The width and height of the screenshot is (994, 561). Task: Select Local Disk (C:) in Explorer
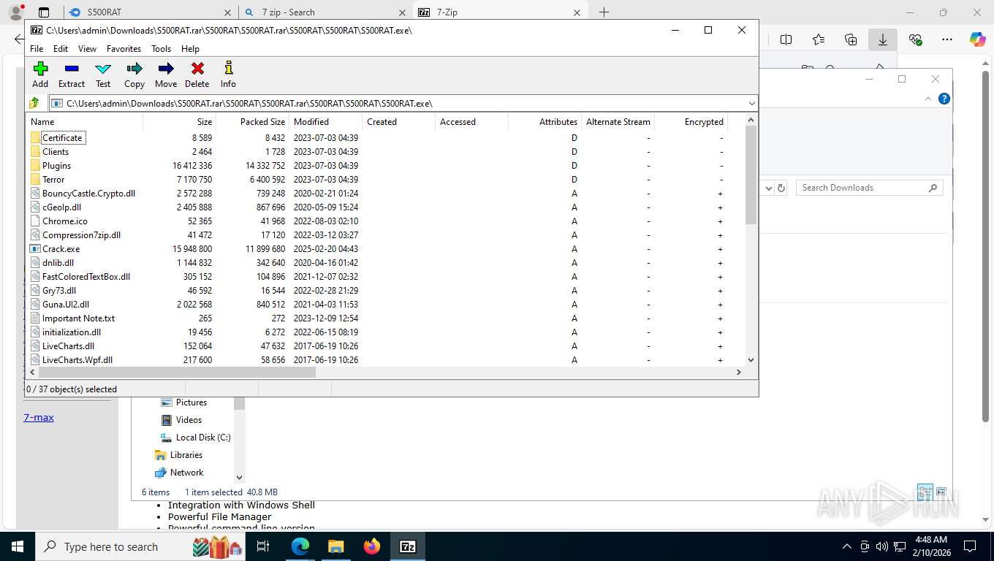click(195, 438)
